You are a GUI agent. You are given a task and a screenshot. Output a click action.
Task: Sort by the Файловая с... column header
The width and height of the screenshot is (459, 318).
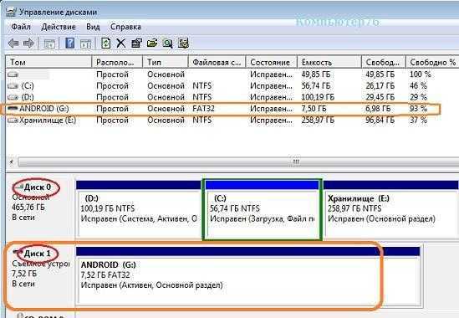217,62
